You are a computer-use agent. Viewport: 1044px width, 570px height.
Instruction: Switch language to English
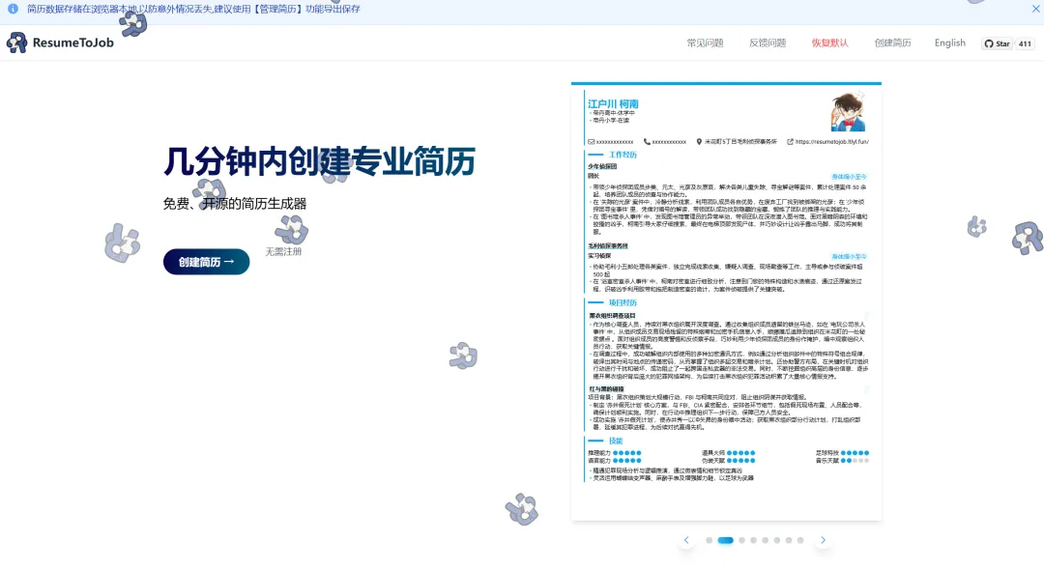point(949,43)
